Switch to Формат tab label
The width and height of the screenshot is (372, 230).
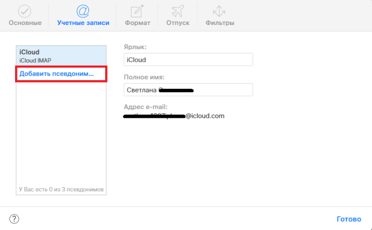click(138, 23)
